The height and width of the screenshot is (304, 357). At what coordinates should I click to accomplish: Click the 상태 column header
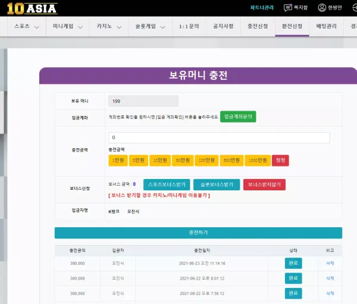point(293,250)
